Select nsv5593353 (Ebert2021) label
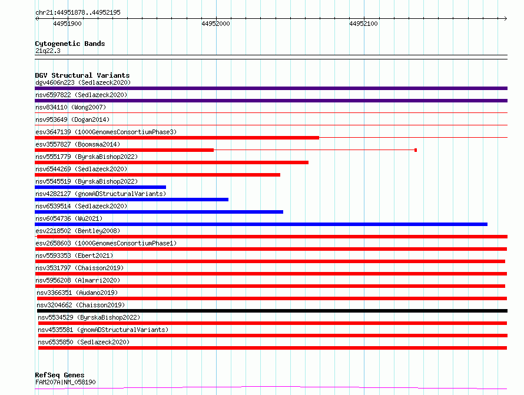The height and width of the screenshot is (395, 524). [74, 255]
